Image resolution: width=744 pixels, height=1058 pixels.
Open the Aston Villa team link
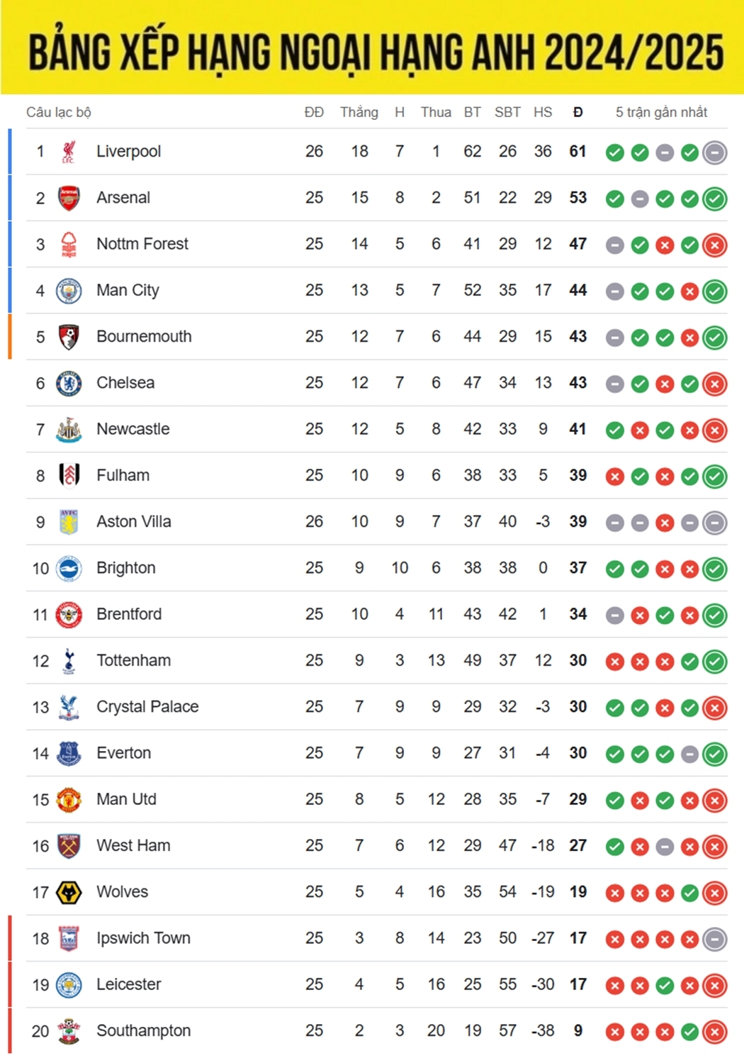(x=134, y=521)
